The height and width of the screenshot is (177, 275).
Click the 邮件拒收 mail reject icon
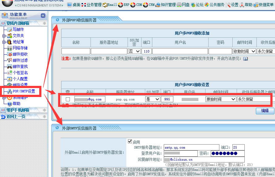coord(9,54)
